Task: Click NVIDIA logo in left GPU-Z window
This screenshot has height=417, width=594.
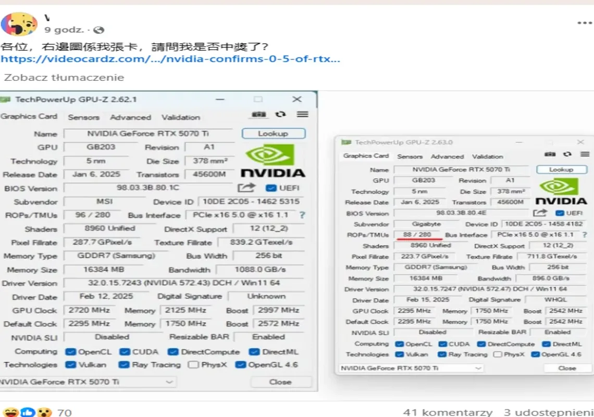Action: pos(273,161)
